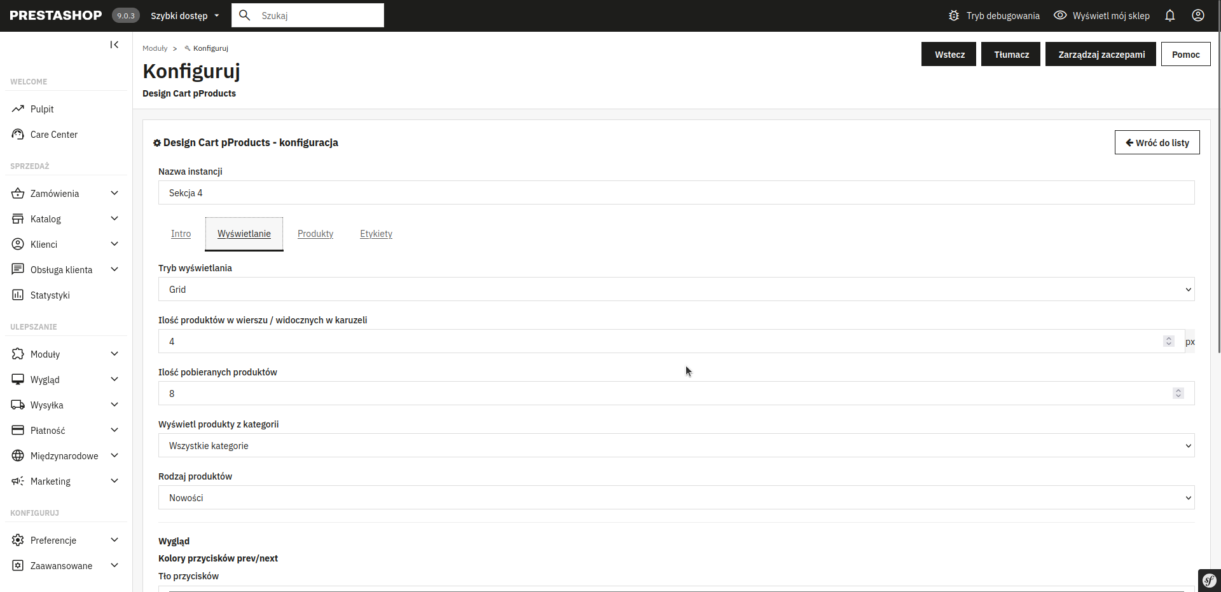Click the Obsługa klienta chat icon
The image size is (1221, 592).
pos(18,269)
